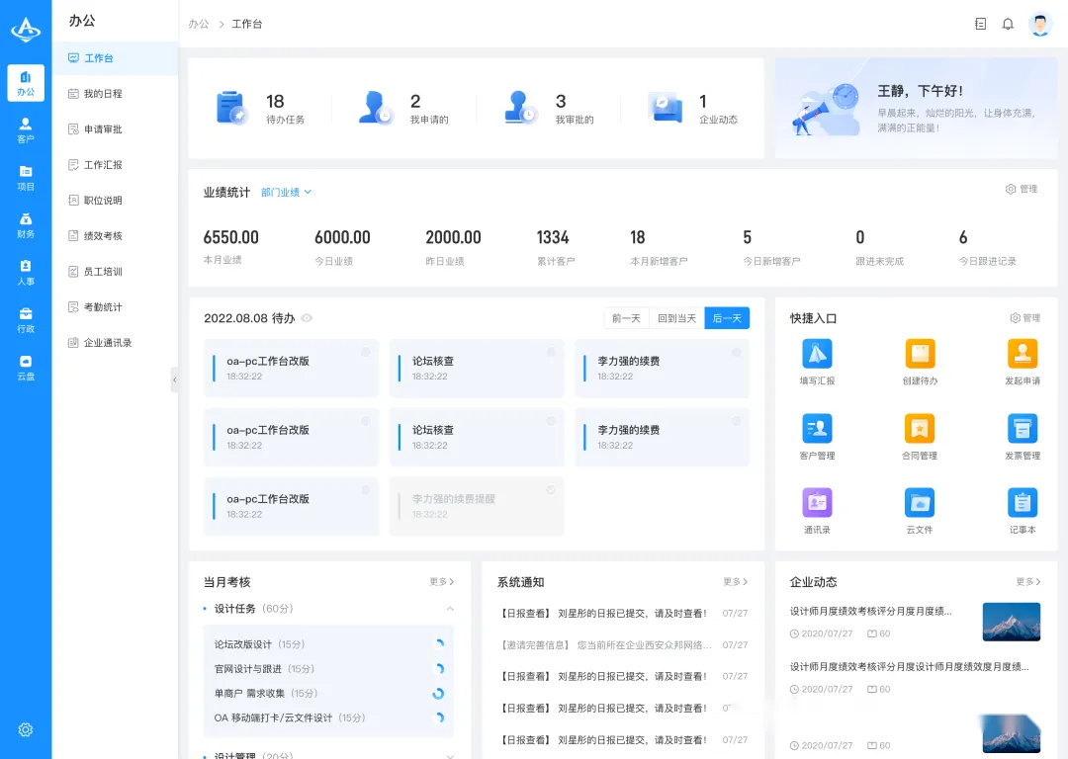
Task: Open the user avatar menu
Action: pos(1039,24)
